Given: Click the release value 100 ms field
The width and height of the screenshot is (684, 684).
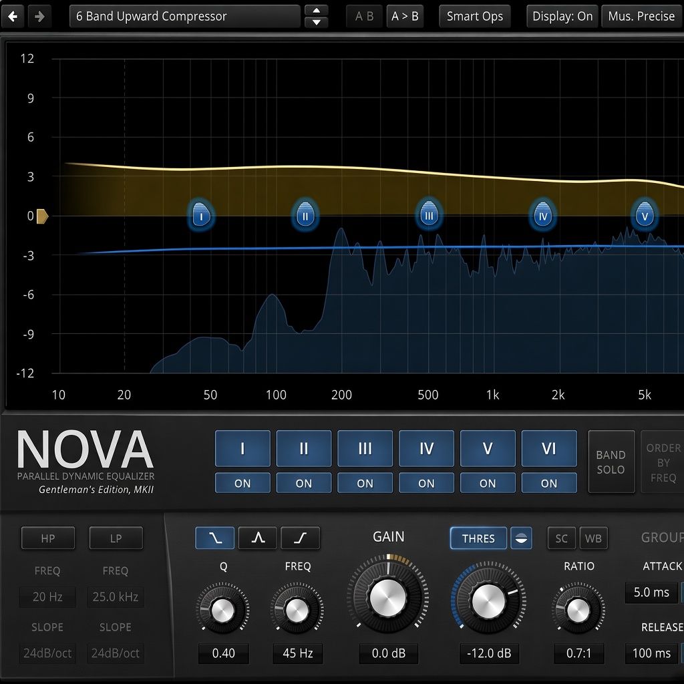Looking at the screenshot, I should (651, 653).
